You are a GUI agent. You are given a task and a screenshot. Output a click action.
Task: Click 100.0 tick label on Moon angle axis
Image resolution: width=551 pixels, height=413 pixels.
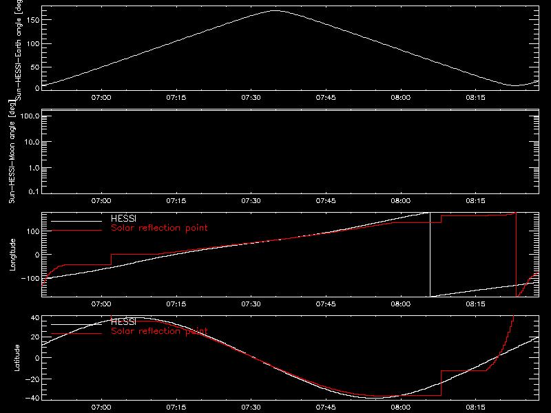tap(30, 116)
